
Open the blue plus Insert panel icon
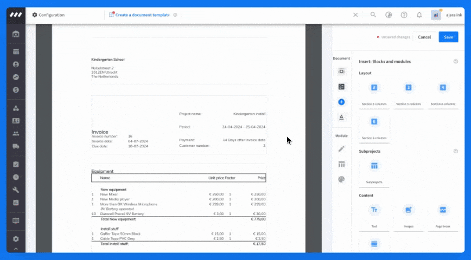pyautogui.click(x=341, y=102)
